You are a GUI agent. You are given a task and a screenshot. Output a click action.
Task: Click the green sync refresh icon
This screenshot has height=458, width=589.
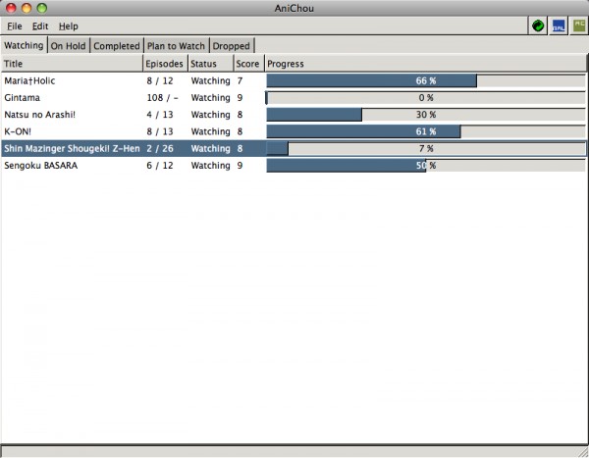point(538,25)
